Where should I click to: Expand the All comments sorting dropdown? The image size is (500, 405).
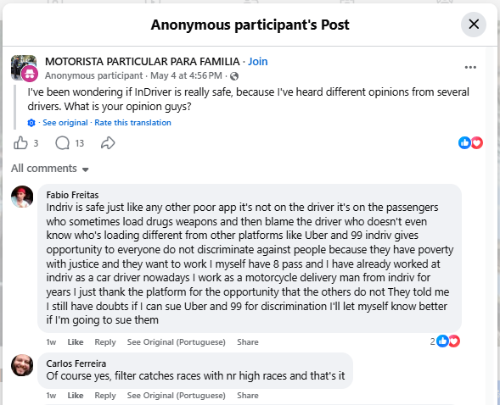click(50, 169)
